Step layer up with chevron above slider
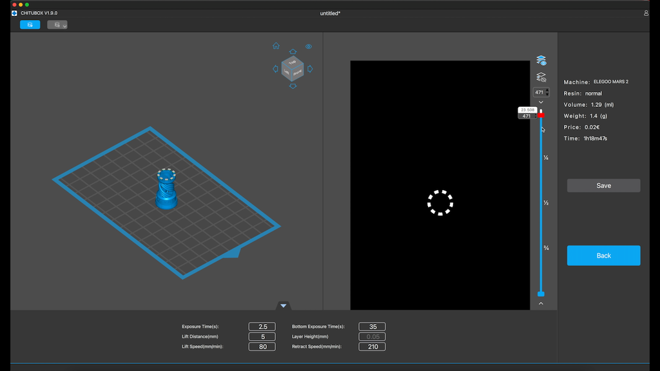 pos(541,102)
